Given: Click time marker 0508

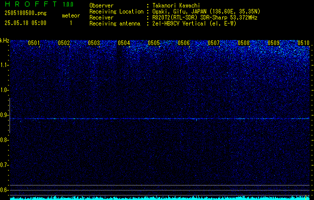Looking at the screenshot, I should coord(244,43).
